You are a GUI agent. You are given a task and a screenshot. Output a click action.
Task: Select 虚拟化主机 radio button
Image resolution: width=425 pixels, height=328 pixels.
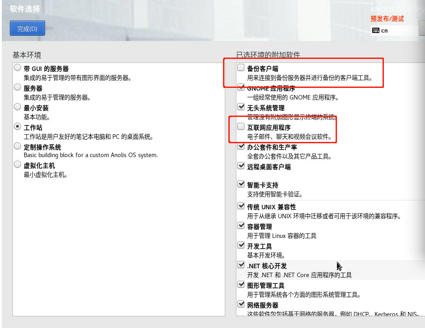point(17,166)
